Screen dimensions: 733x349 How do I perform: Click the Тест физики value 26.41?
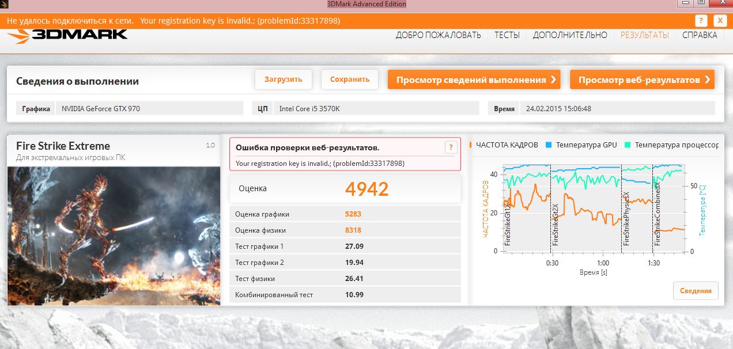pyautogui.click(x=354, y=279)
